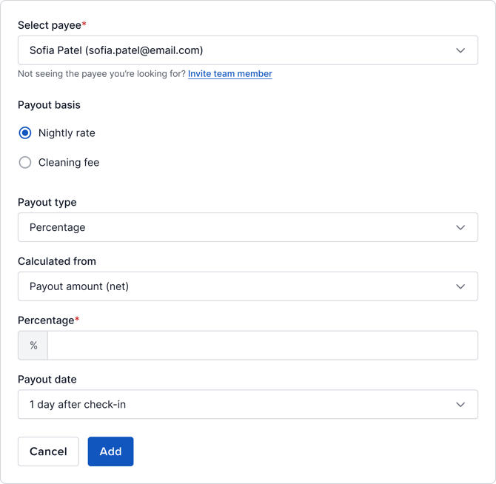Click the 'Payout date' field label

pos(47,380)
